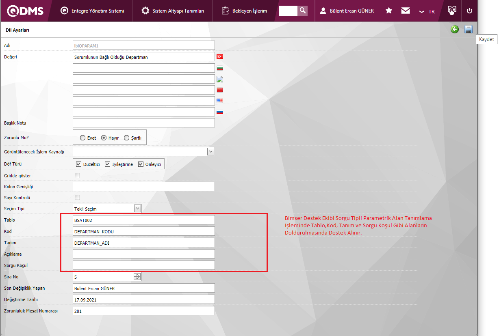The image size is (499, 336).
Task: Expand the TR language selector
Action: (x=427, y=11)
